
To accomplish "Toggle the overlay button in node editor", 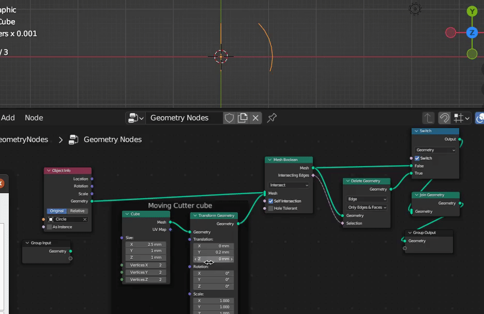I will (479, 118).
